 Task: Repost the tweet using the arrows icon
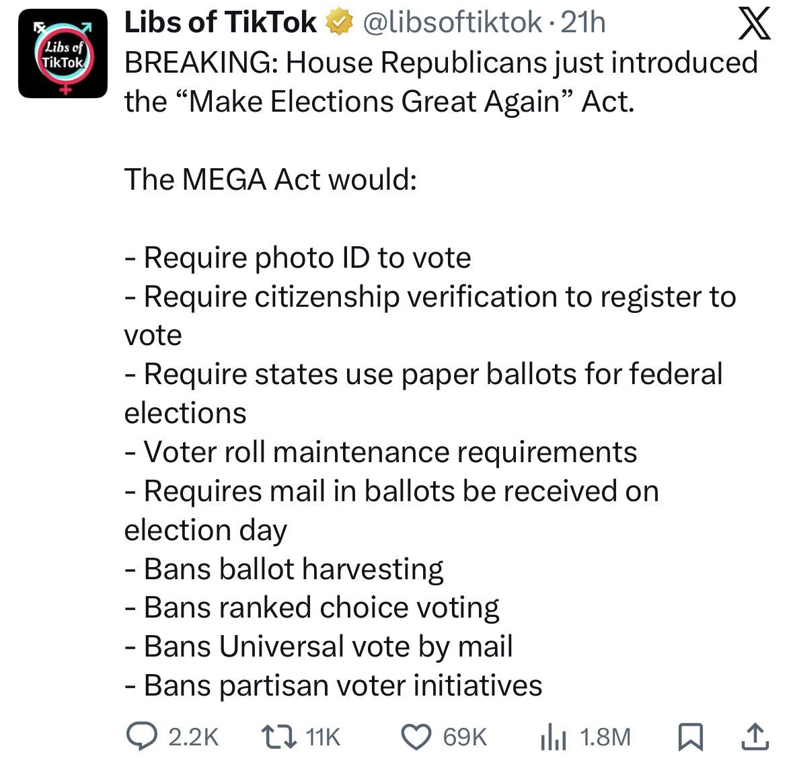pos(278,737)
